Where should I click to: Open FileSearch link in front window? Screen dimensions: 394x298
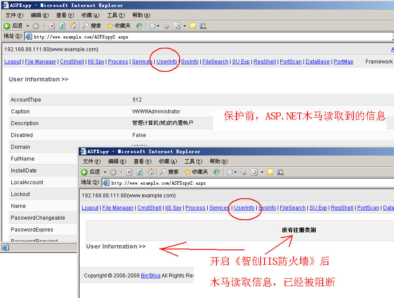click(293, 208)
